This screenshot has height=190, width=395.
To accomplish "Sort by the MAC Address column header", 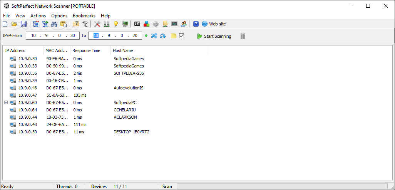I will point(57,50).
